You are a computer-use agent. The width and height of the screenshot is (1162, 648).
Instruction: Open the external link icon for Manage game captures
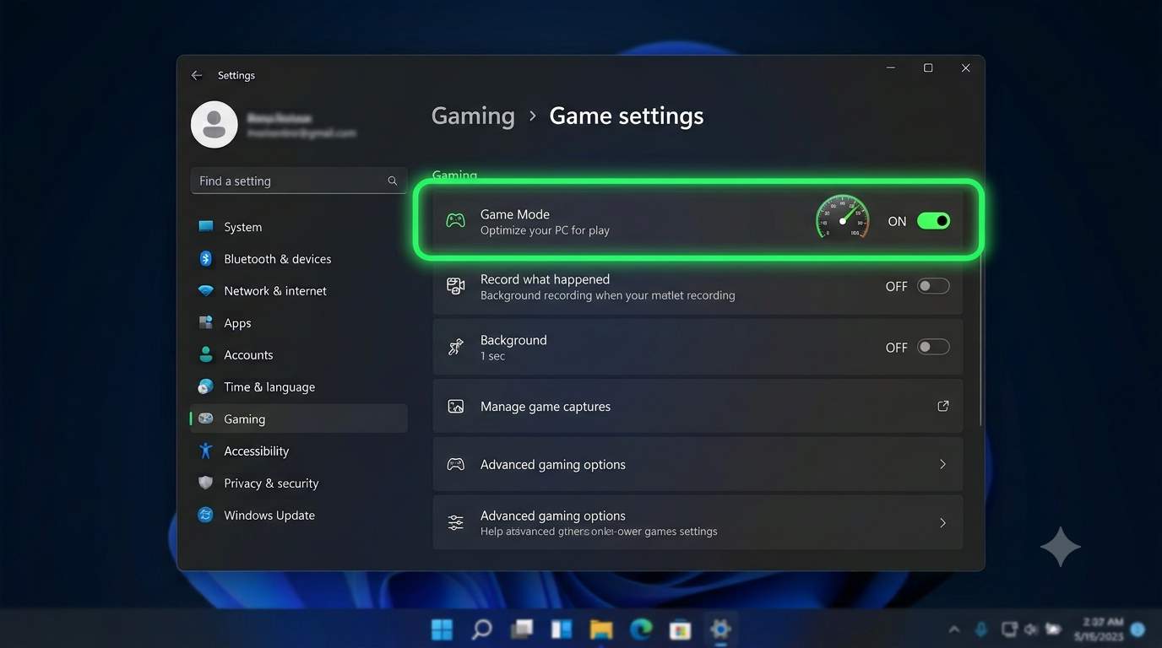click(x=942, y=406)
